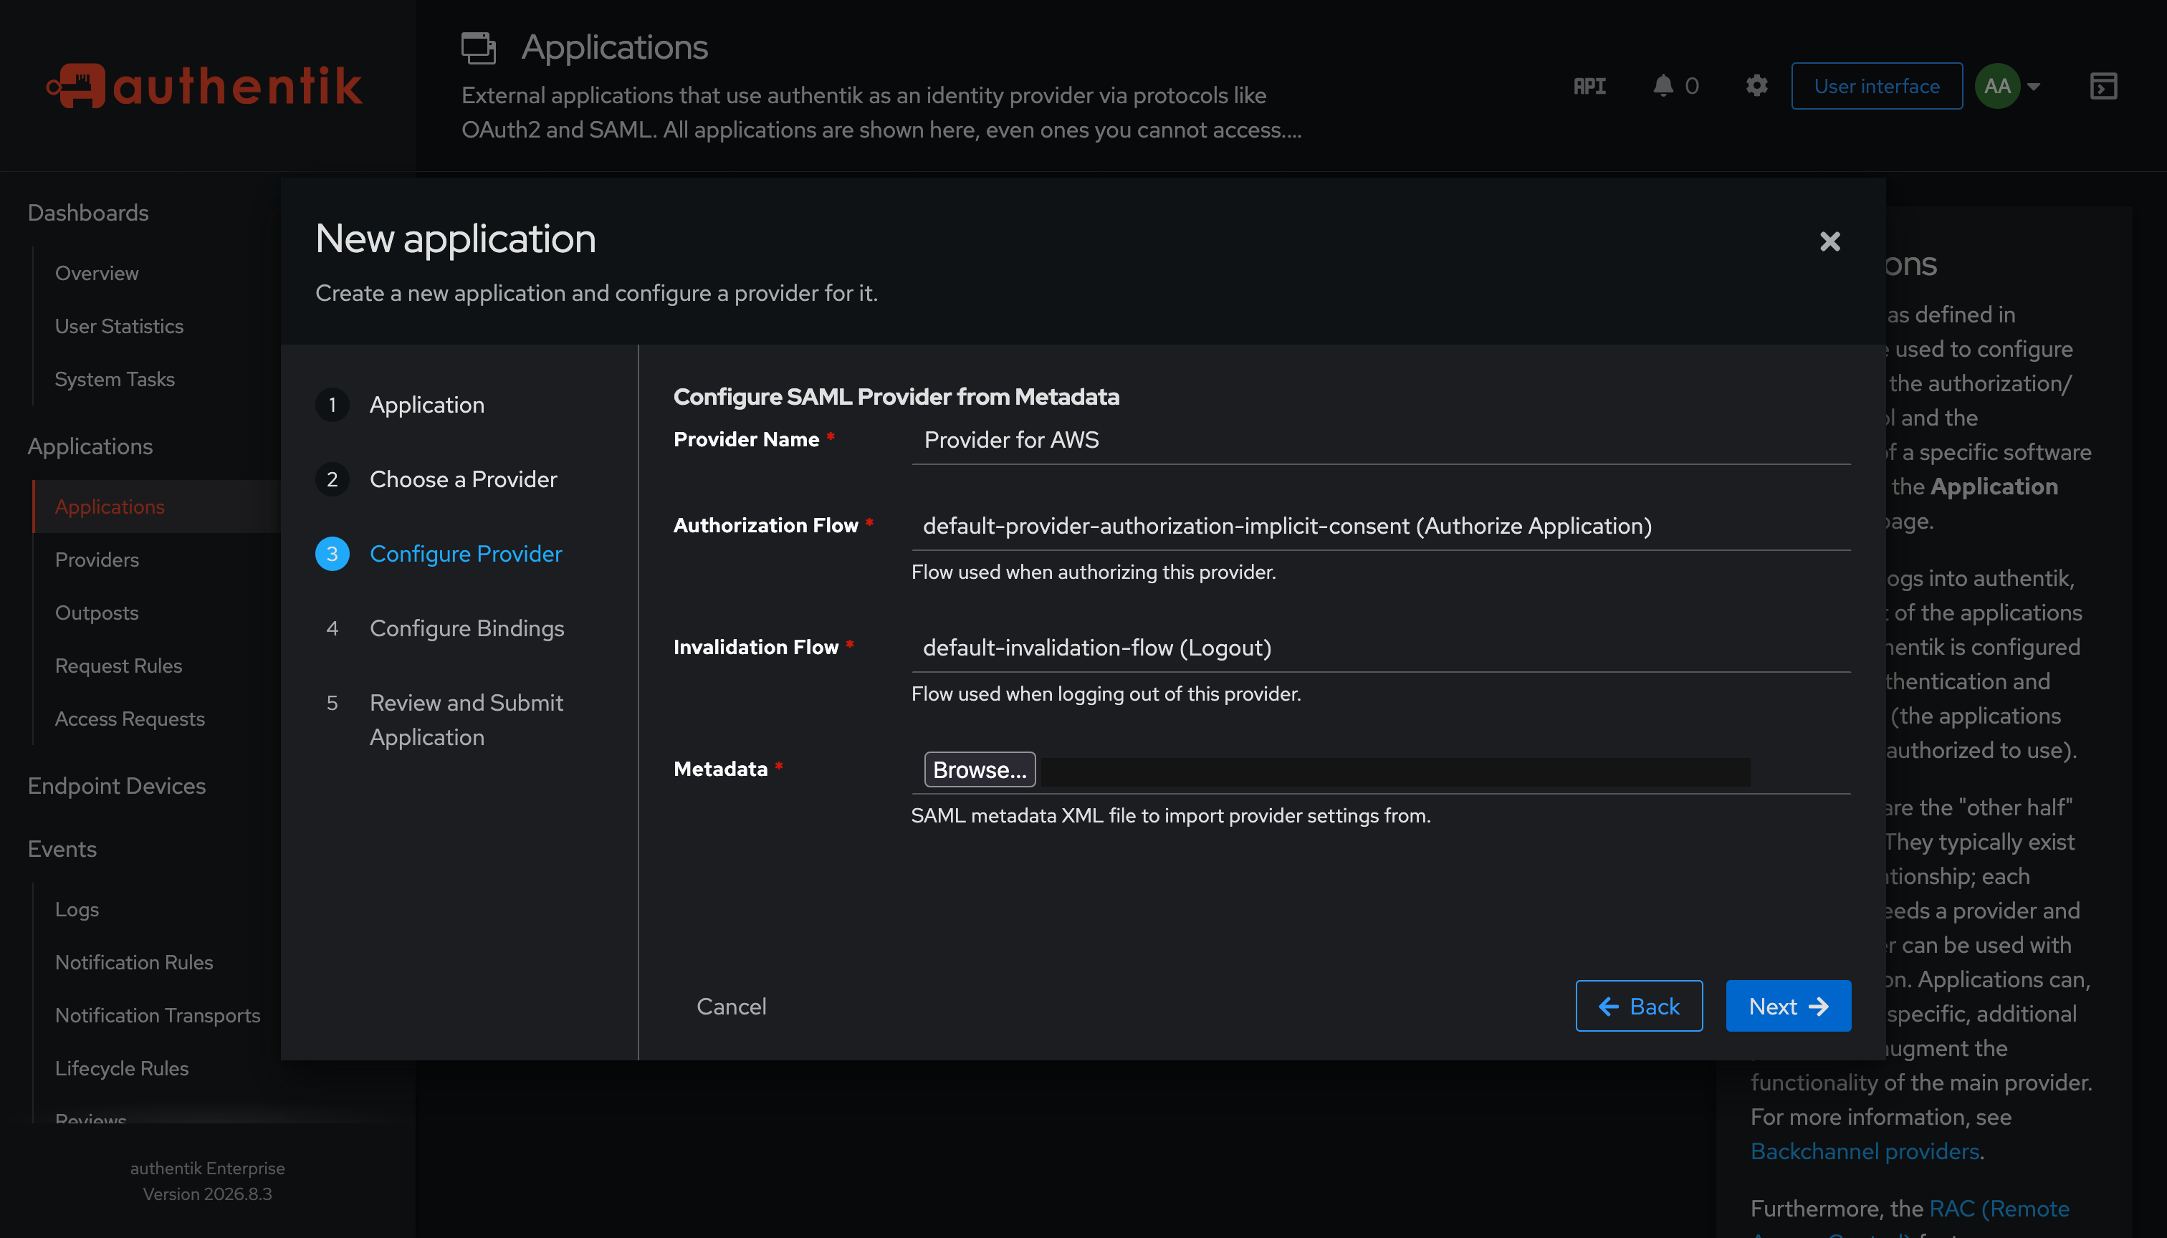Open Logs in sidebar
Viewport: 2167px width, 1238px height.
77,910
